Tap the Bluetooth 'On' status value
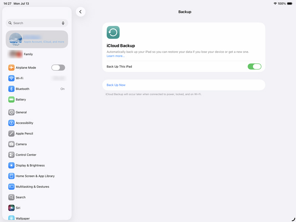 pos(63,89)
